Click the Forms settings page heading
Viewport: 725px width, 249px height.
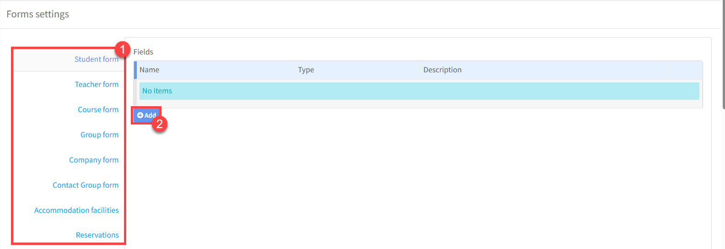pyautogui.click(x=38, y=14)
